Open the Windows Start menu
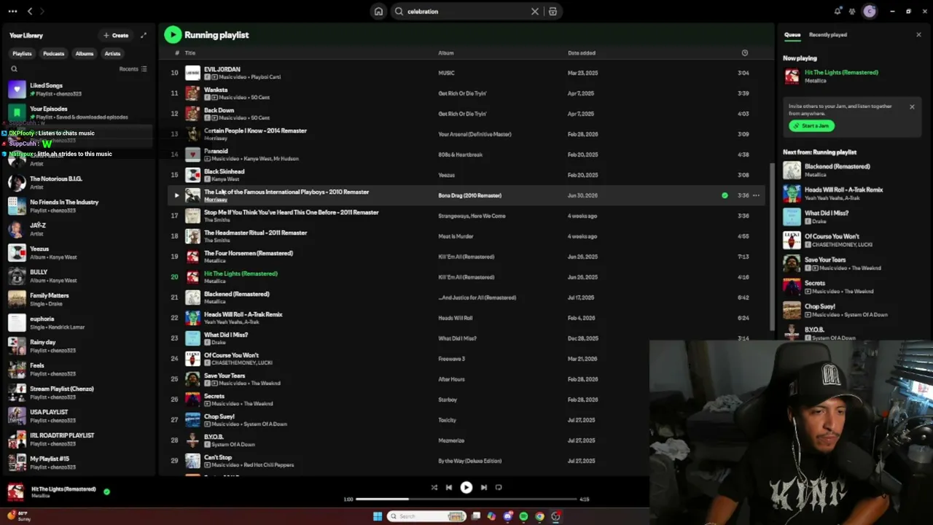This screenshot has width=933, height=525. [x=377, y=516]
